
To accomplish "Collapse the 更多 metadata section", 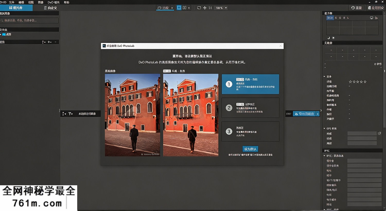I will 324,77.
